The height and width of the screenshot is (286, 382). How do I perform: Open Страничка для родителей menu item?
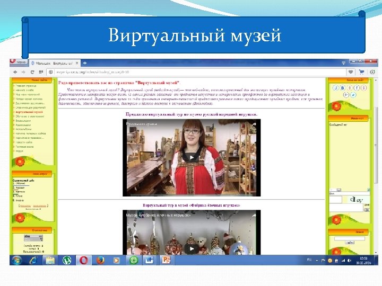[x=30, y=108]
